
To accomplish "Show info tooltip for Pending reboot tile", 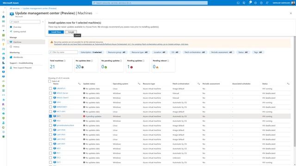I will pos(168,61).
